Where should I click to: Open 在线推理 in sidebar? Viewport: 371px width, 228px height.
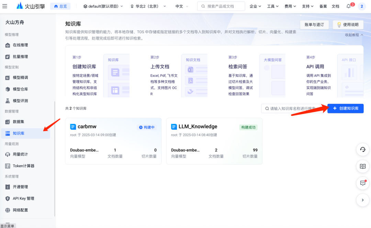click(20, 45)
